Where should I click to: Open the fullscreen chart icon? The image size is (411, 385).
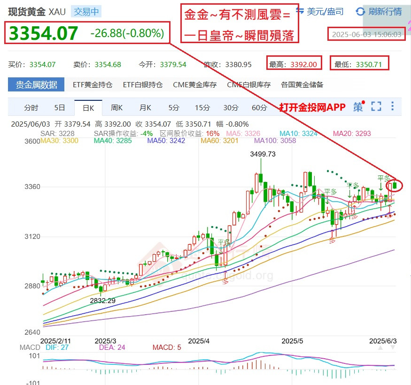[376, 106]
